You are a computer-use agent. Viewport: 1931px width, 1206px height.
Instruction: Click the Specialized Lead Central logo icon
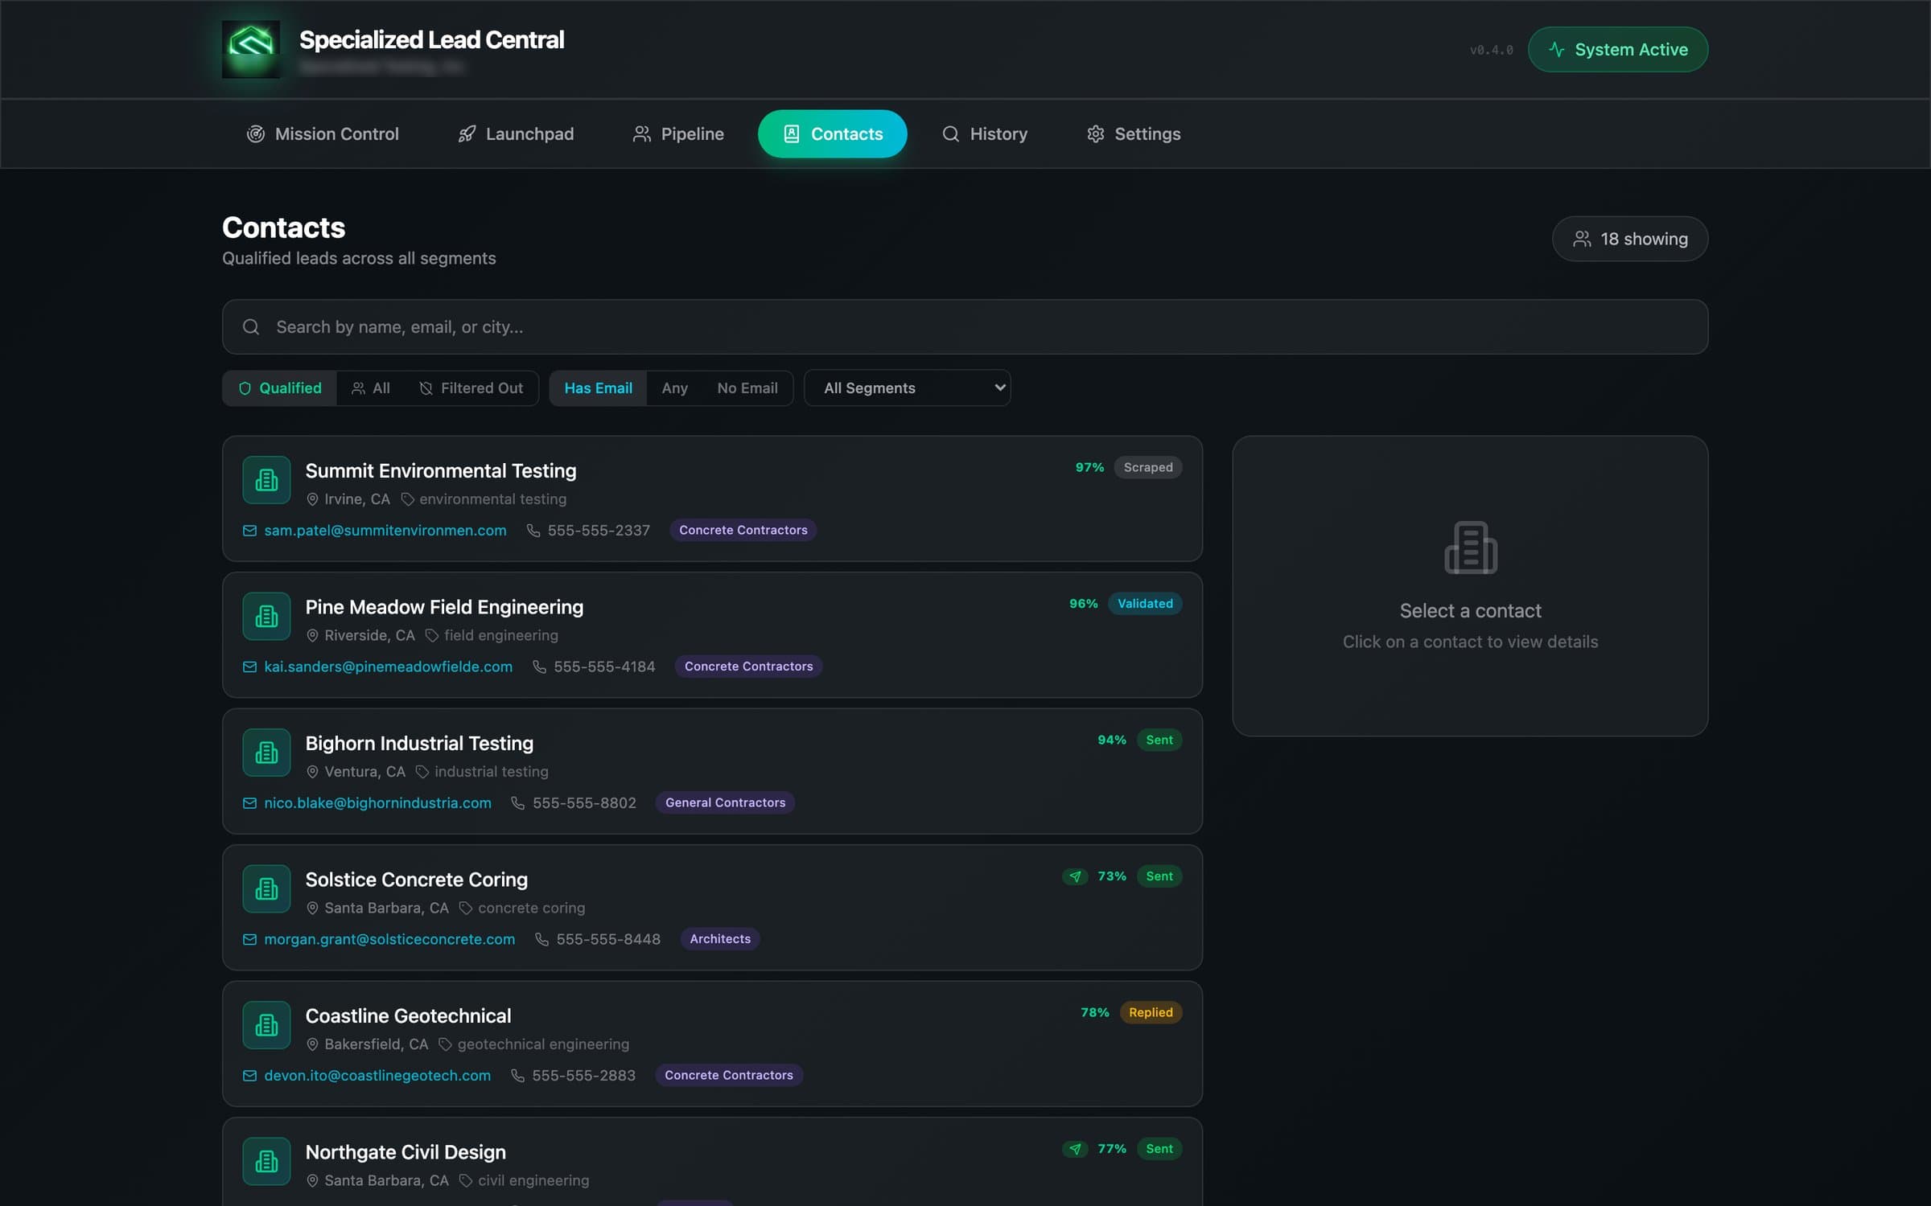[251, 49]
